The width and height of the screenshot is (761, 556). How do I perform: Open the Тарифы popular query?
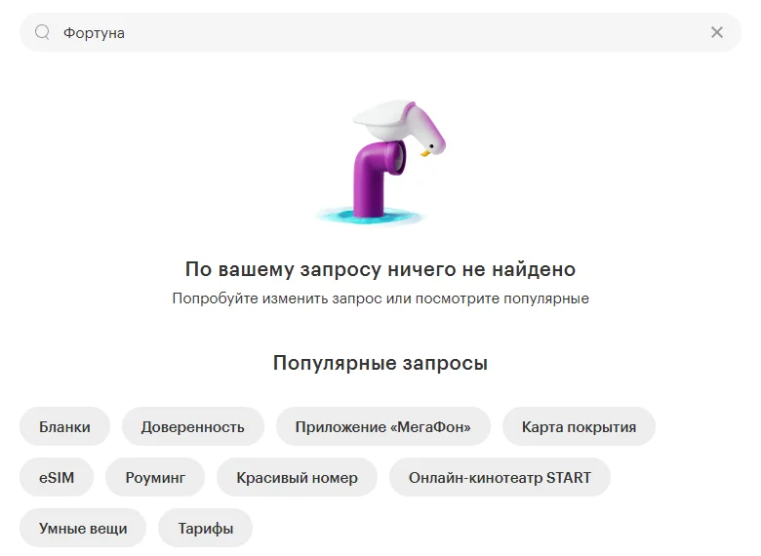[205, 528]
